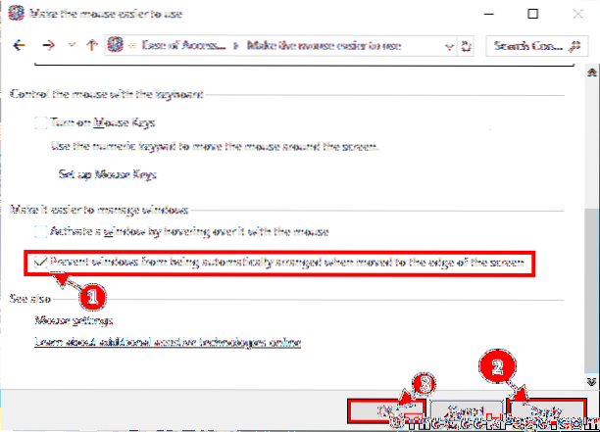Select 'Make the mouse easier to use' breadcrumb
The width and height of the screenshot is (600, 432).
325,45
